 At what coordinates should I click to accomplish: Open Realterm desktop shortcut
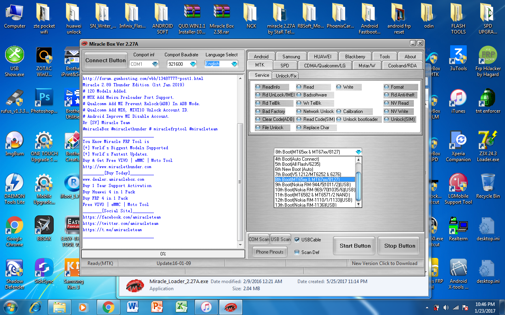click(x=458, y=229)
